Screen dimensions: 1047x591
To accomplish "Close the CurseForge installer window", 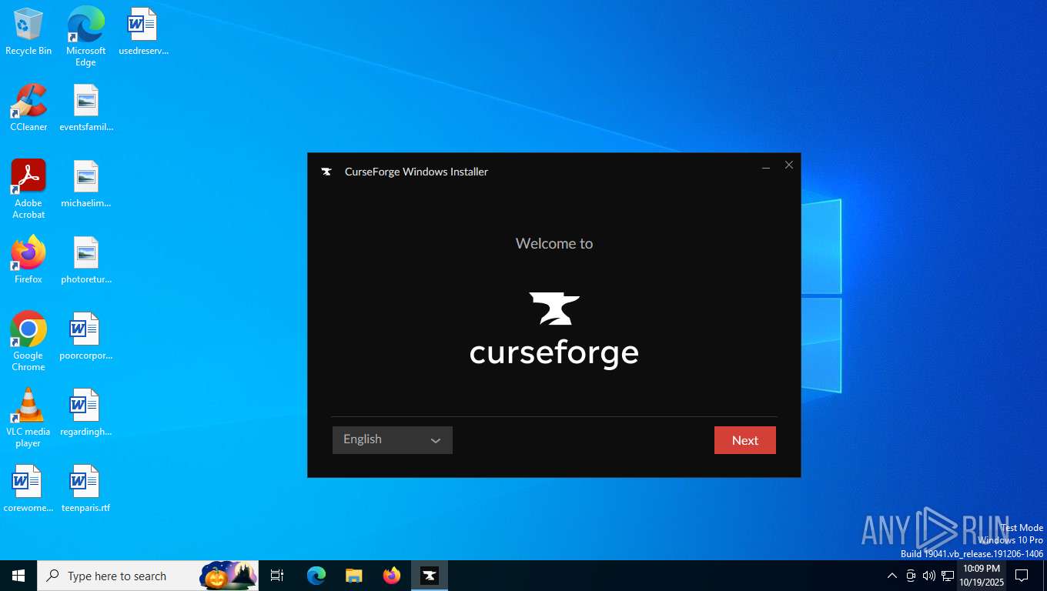I will (x=788, y=165).
